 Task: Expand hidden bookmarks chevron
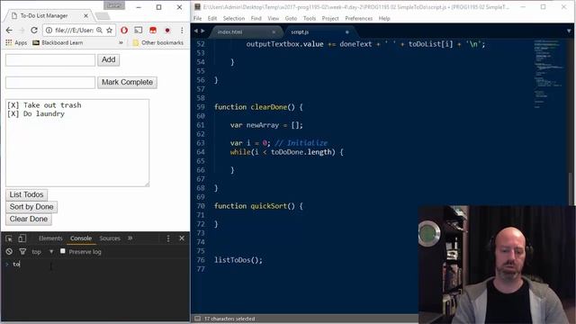pos(121,42)
